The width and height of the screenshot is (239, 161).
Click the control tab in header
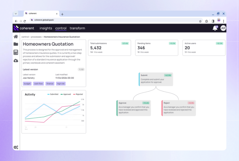pos(61,28)
